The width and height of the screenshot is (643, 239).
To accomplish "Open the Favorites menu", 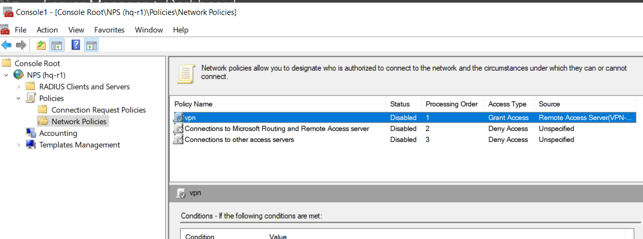I will coord(109,30).
